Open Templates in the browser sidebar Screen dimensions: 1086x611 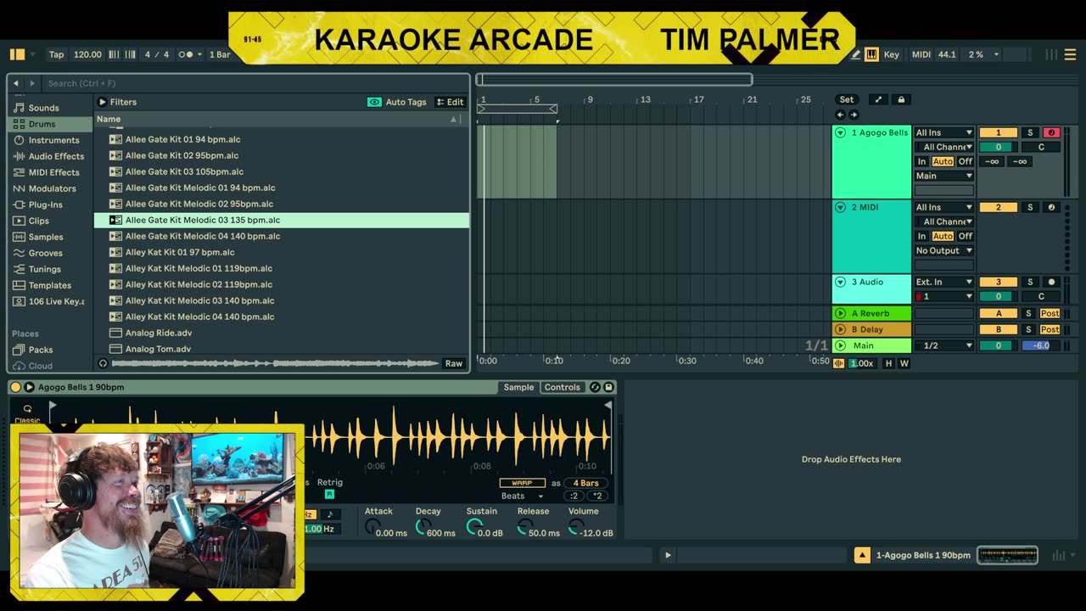point(49,285)
